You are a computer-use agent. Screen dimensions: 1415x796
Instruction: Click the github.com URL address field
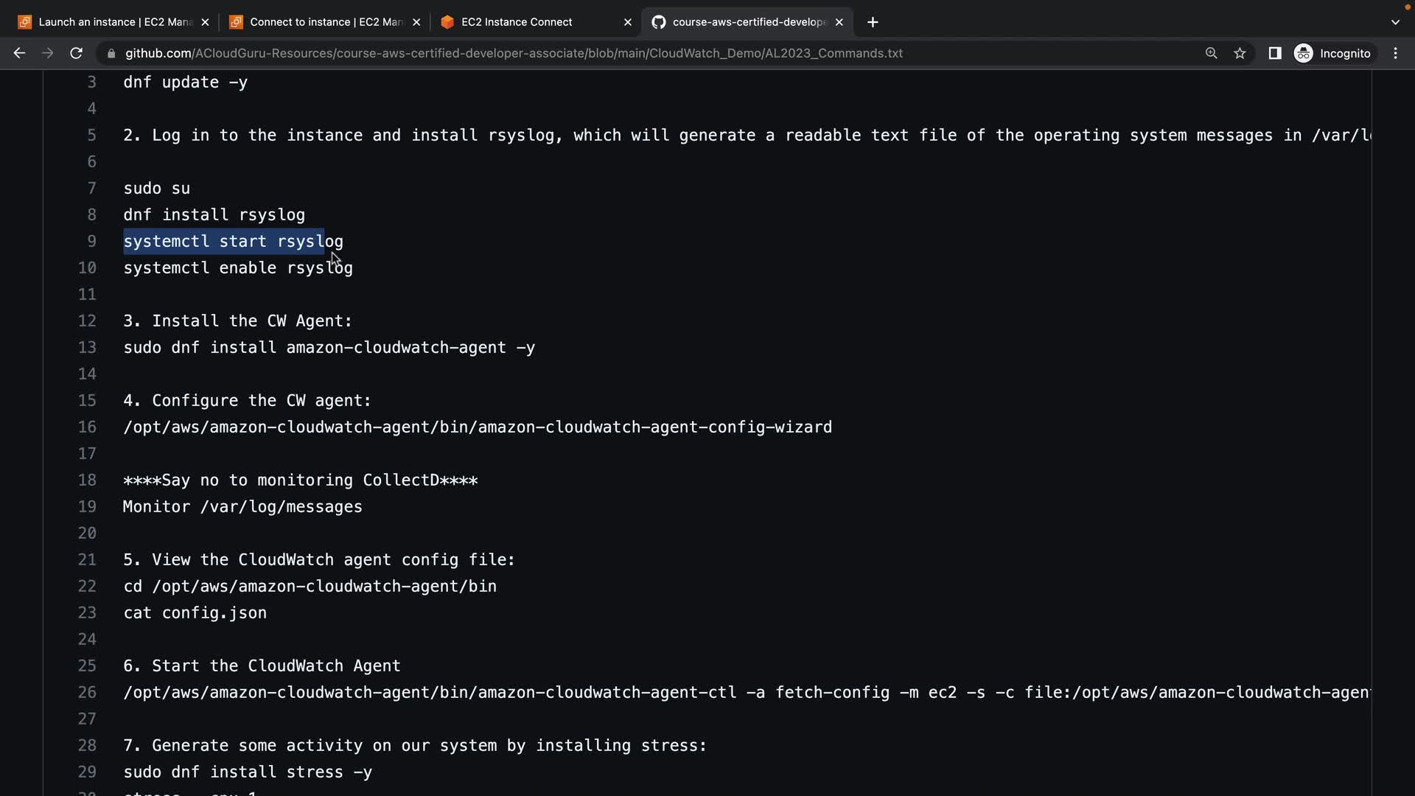coord(514,53)
